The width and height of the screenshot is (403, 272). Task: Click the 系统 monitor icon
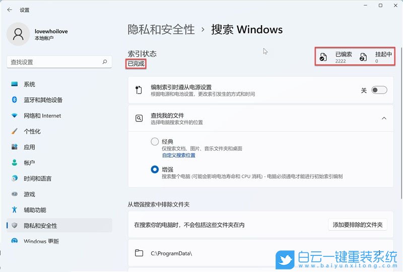(x=15, y=84)
